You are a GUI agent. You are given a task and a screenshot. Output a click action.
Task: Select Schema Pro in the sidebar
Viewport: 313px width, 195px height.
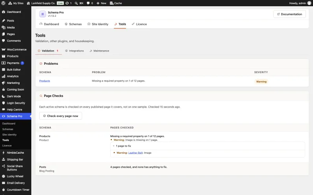click(16, 116)
